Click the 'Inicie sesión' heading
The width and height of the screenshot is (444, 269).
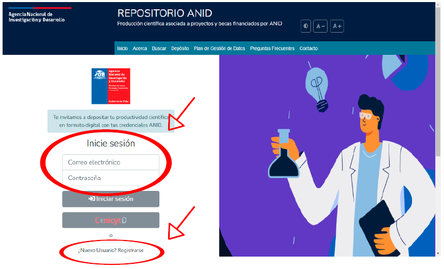111,143
